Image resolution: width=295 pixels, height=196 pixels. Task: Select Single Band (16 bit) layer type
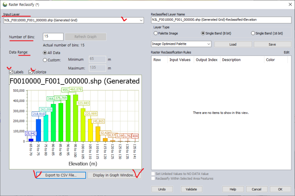click(253, 33)
